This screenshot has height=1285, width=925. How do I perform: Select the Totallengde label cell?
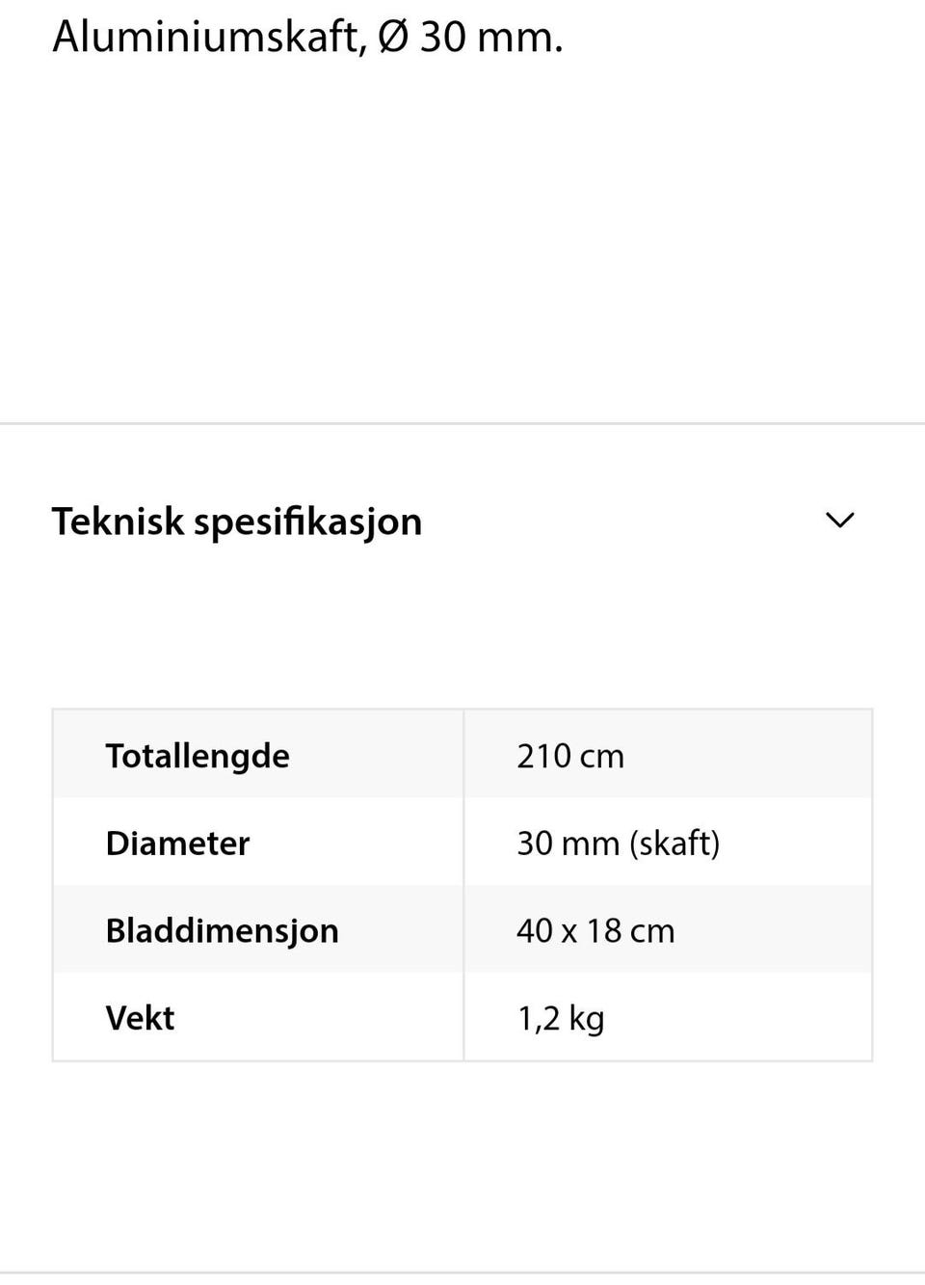click(x=258, y=755)
